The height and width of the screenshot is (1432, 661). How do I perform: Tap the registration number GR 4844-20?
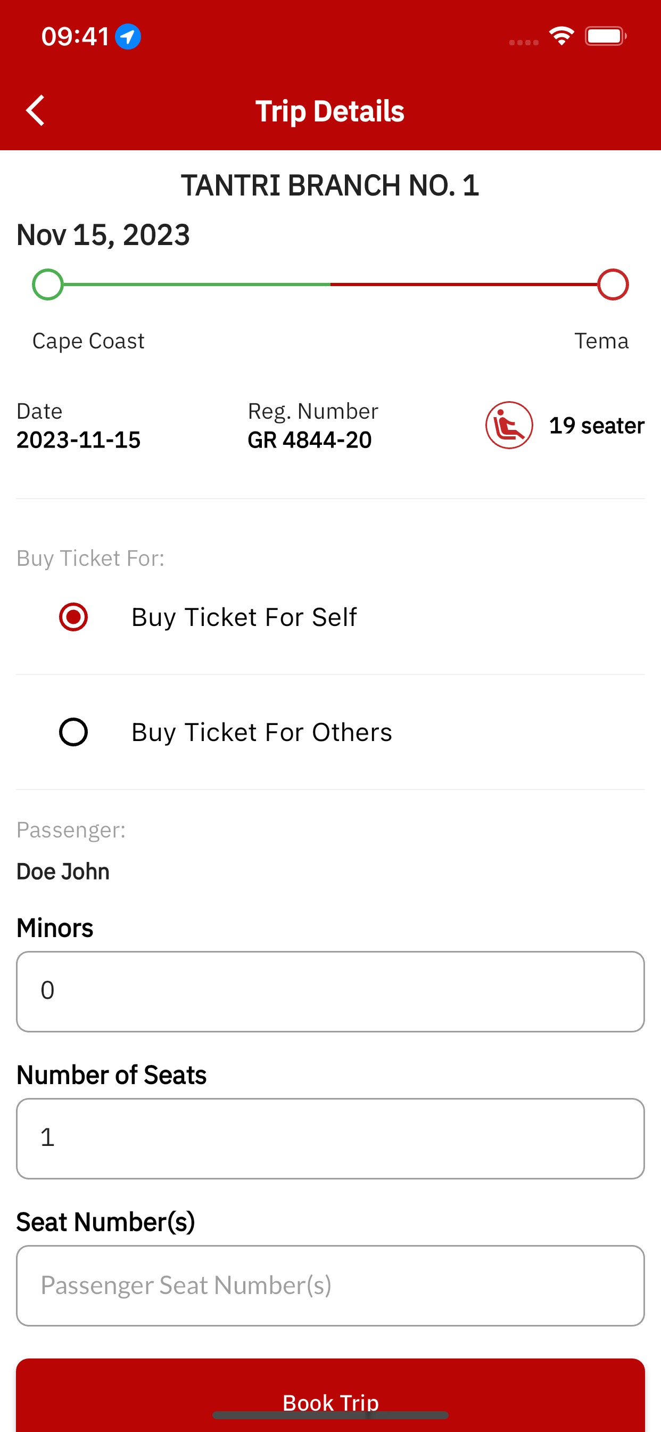(x=309, y=440)
